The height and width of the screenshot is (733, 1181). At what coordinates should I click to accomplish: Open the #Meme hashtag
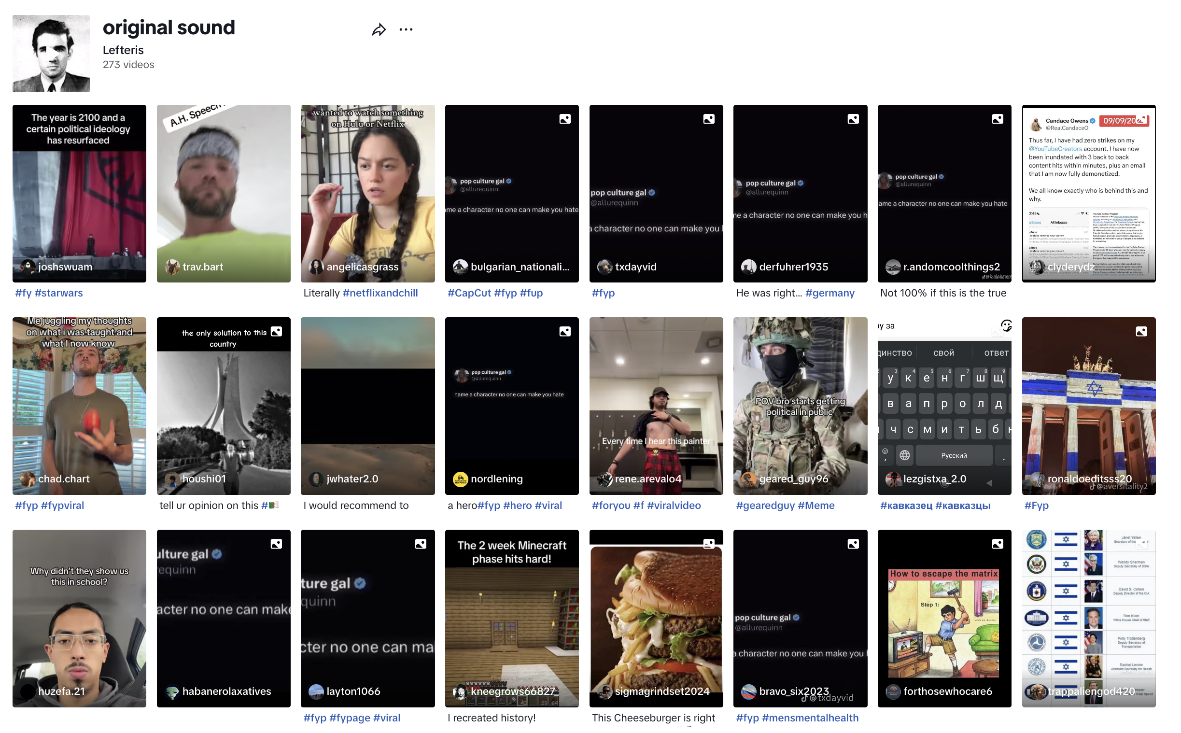(817, 505)
